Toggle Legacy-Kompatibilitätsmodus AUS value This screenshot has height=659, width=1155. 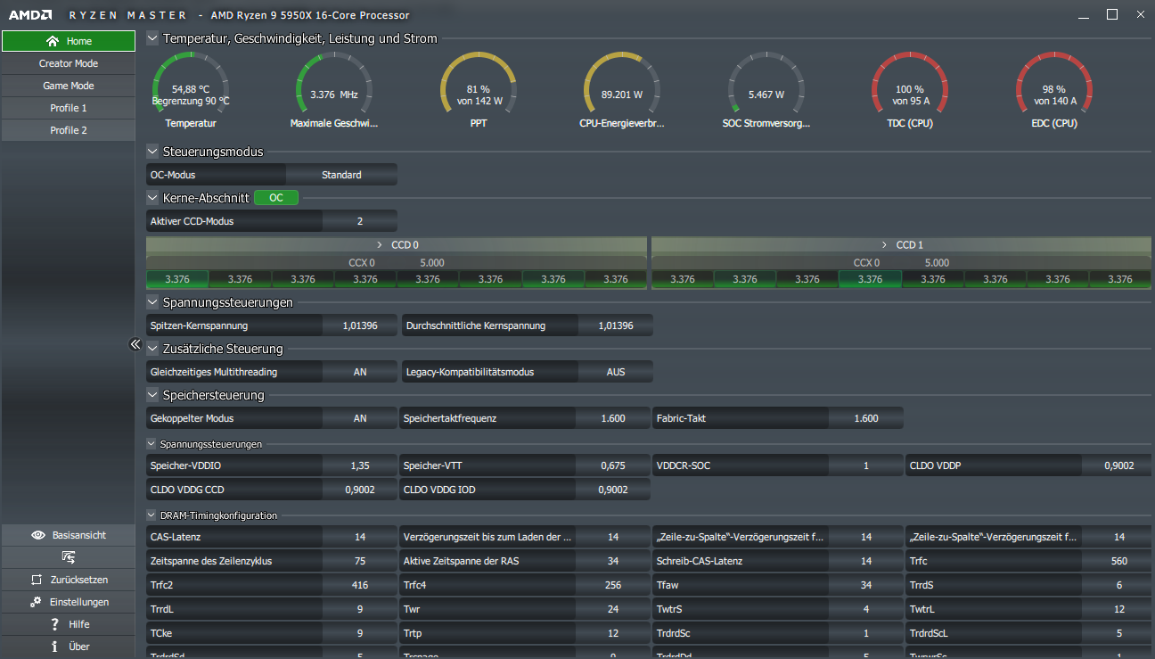[x=616, y=372]
